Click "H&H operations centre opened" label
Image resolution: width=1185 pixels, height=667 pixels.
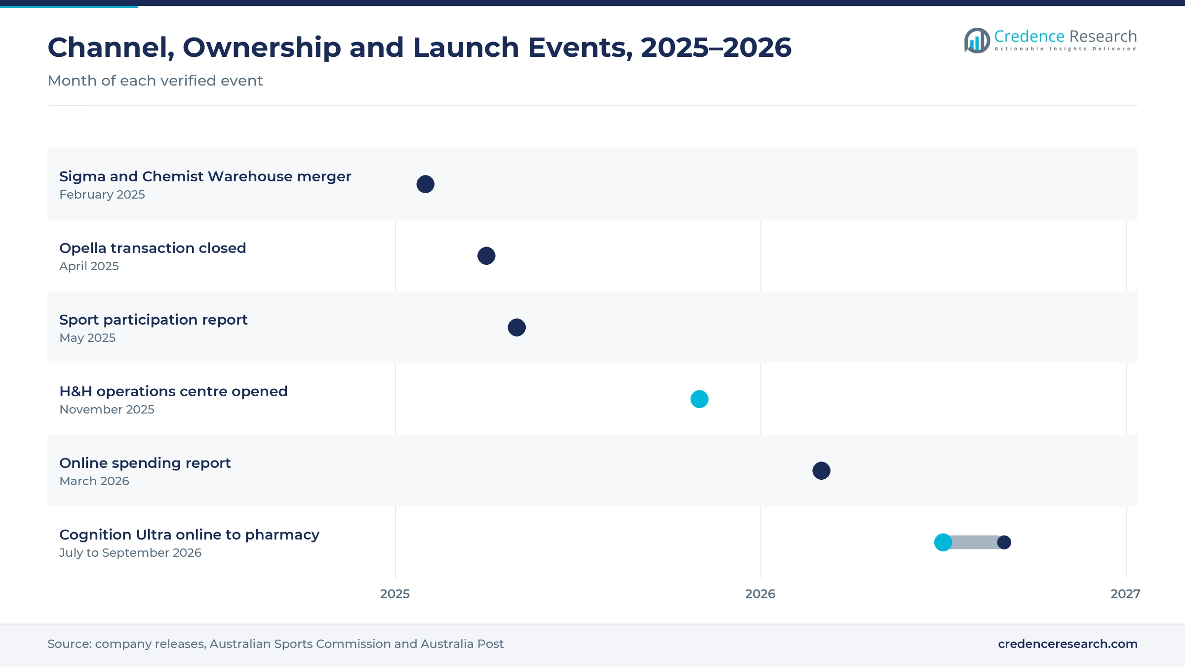173,391
